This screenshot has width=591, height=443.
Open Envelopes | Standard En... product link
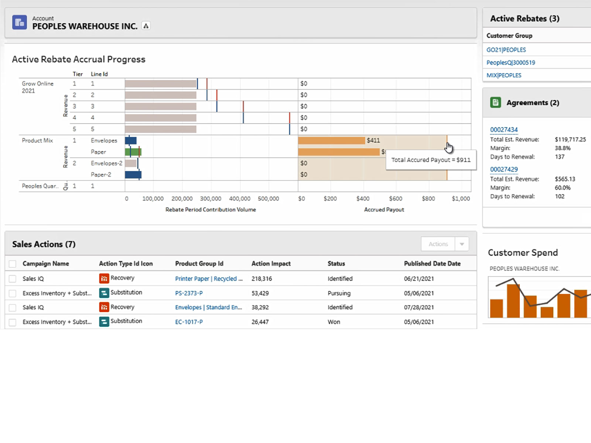[x=208, y=307]
